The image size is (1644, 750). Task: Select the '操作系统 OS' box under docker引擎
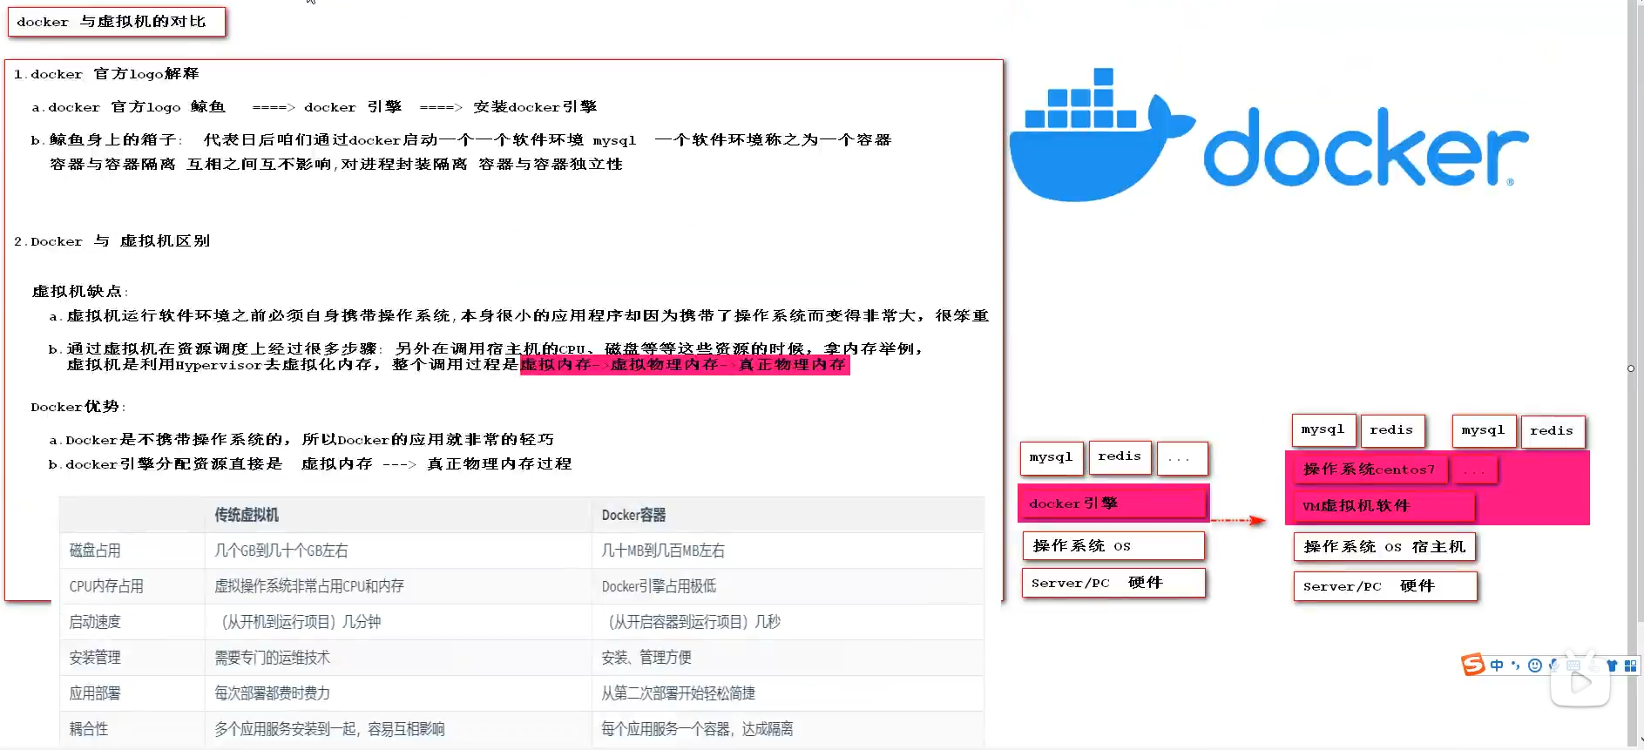click(x=1113, y=546)
